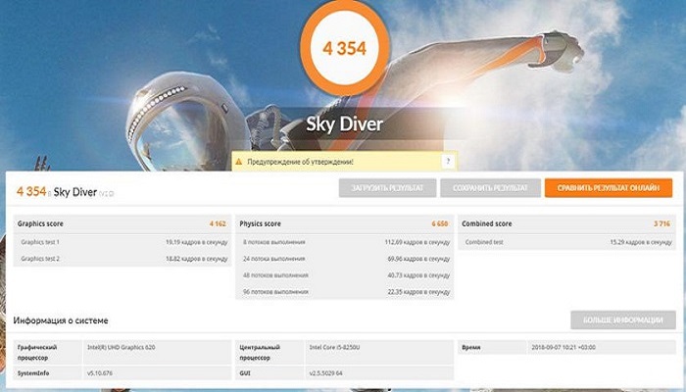This screenshot has width=686, height=392.
Task: Click the 'Combined score' header
Action: point(486,223)
